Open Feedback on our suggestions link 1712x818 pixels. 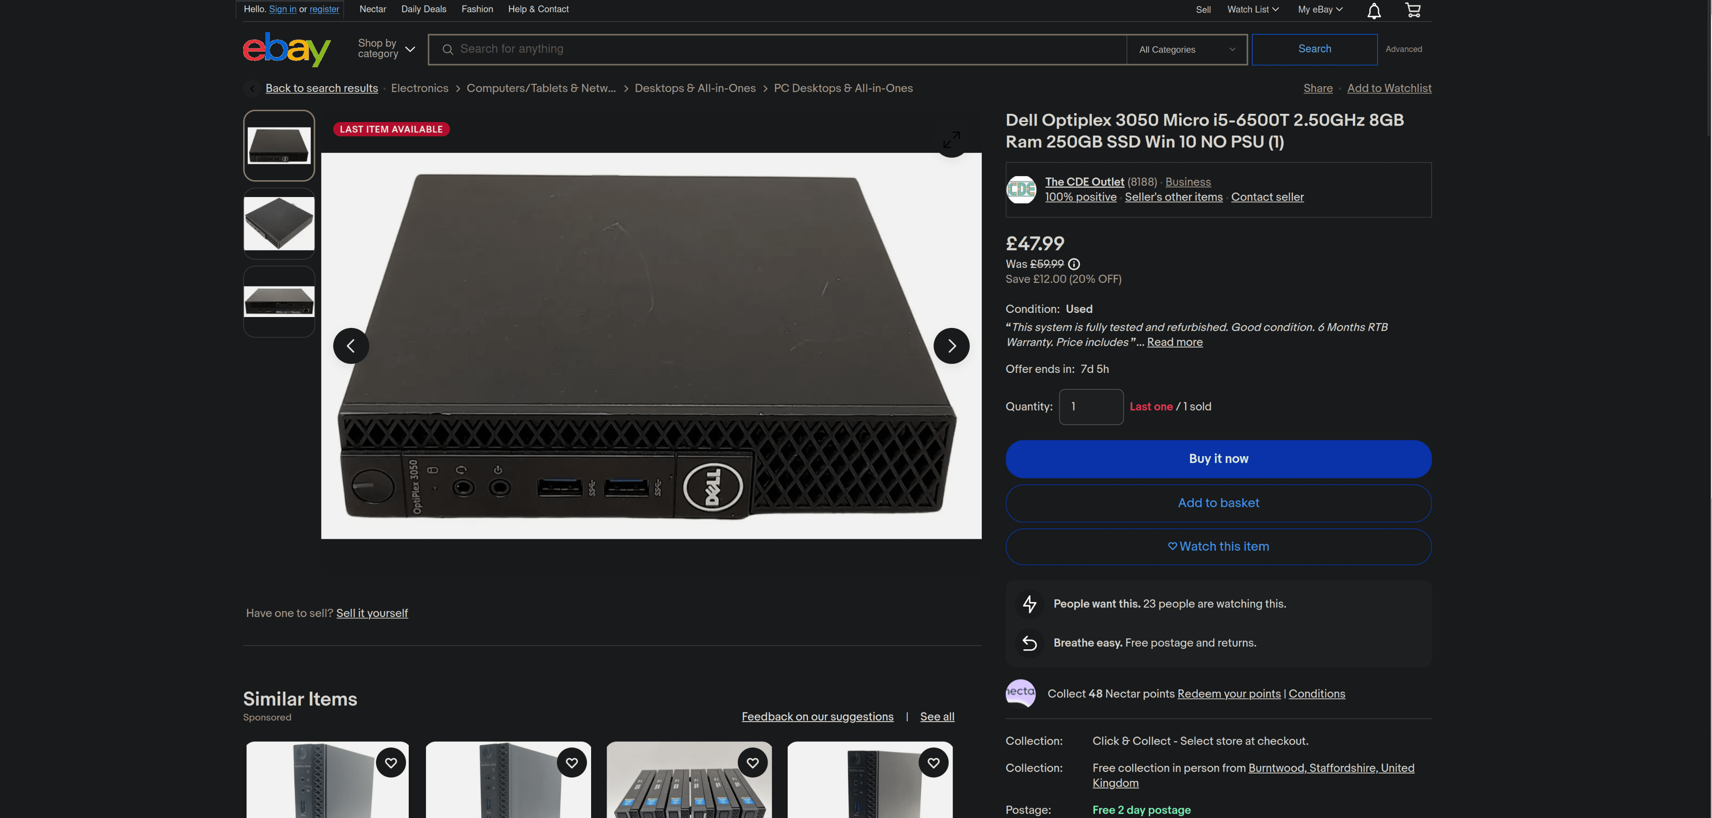point(817,717)
